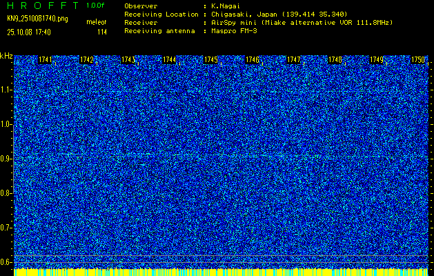The height and width of the screenshot is (276, 434).
Task: Select the 1750 time marker
Action: tap(418, 60)
